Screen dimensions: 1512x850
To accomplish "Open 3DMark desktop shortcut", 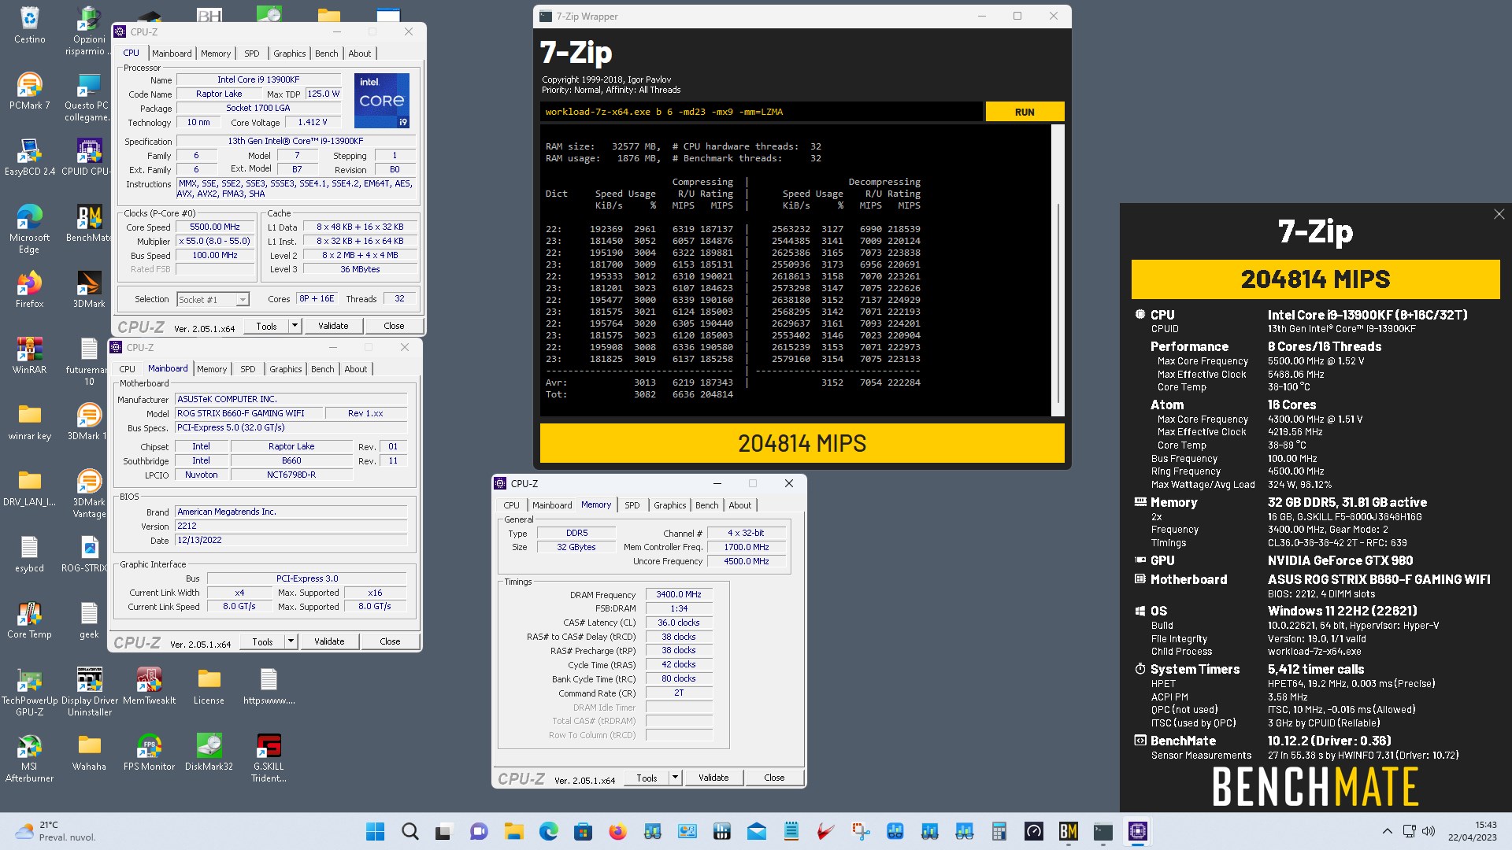I will click(89, 289).
